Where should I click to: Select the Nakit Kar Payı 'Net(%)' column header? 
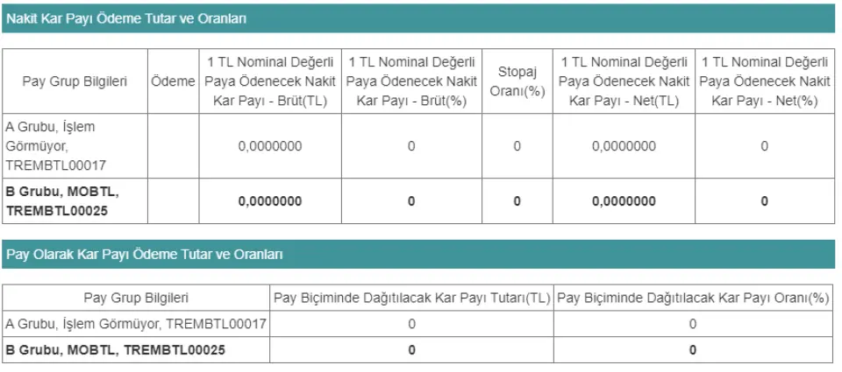765,81
